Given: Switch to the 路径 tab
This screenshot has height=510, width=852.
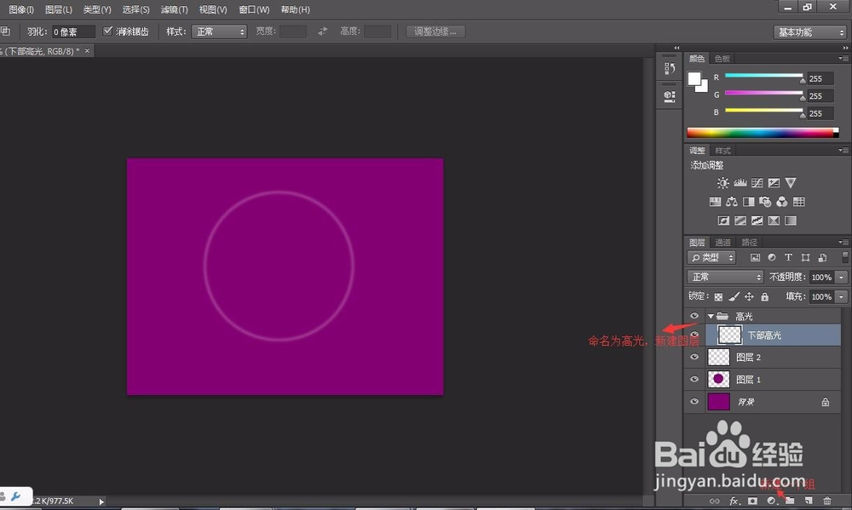Looking at the screenshot, I should pyautogui.click(x=749, y=243).
